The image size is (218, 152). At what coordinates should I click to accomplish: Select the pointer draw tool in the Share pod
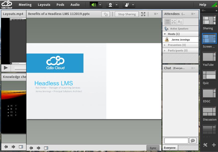[x=106, y=14]
